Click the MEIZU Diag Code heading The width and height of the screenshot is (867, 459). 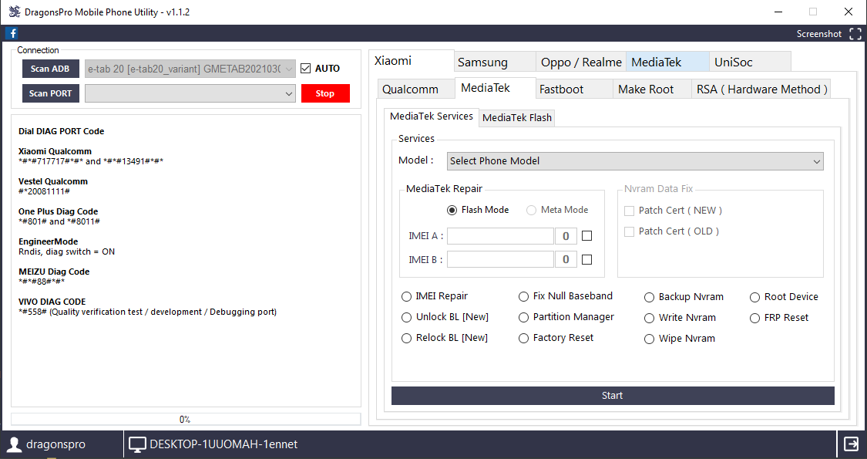[x=54, y=272]
